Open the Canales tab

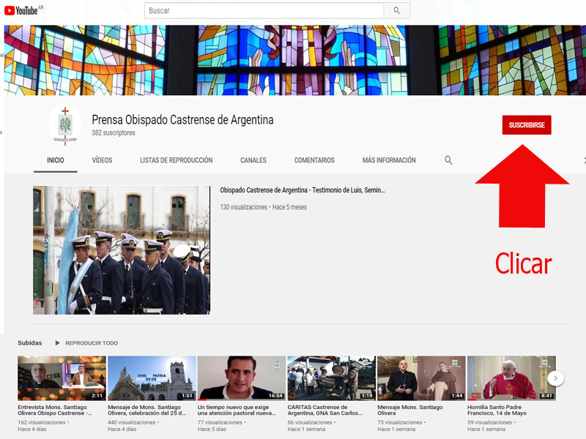coord(253,160)
